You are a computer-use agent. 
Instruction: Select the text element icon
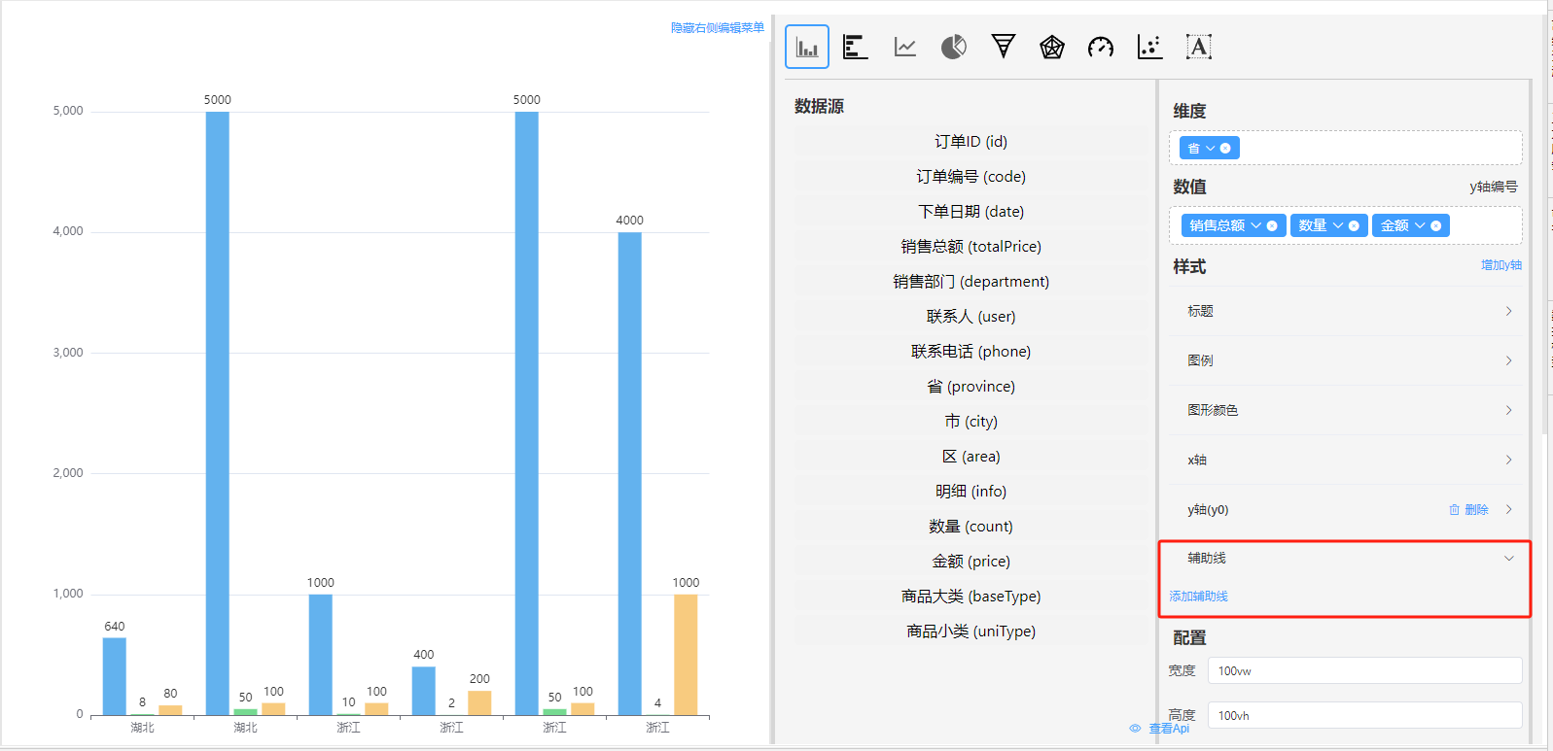pyautogui.click(x=1198, y=47)
